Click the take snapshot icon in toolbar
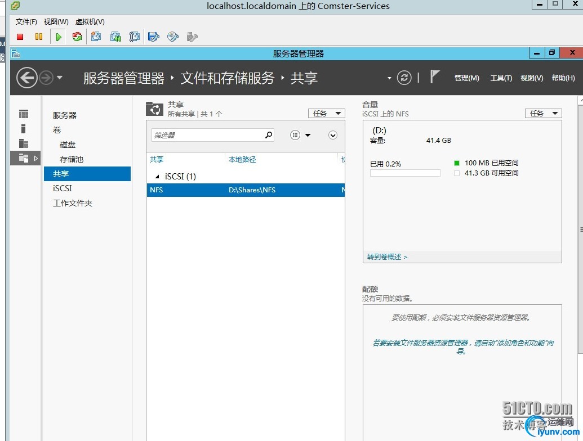Image resolution: width=583 pixels, height=441 pixels. tap(96, 37)
